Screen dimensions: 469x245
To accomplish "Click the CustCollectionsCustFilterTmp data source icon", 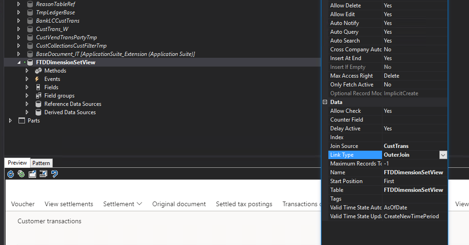I will (30, 46).
